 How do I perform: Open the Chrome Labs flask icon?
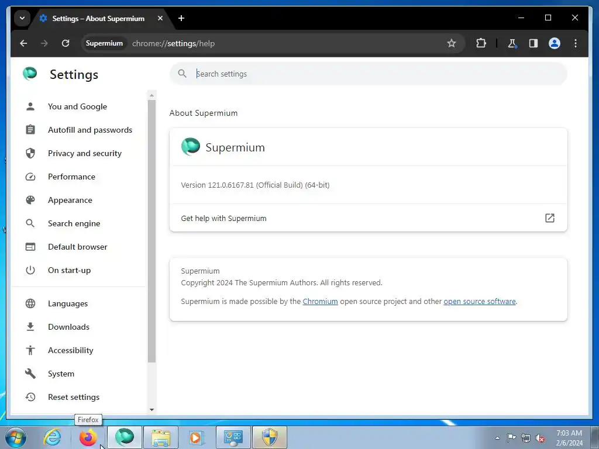[x=512, y=43]
